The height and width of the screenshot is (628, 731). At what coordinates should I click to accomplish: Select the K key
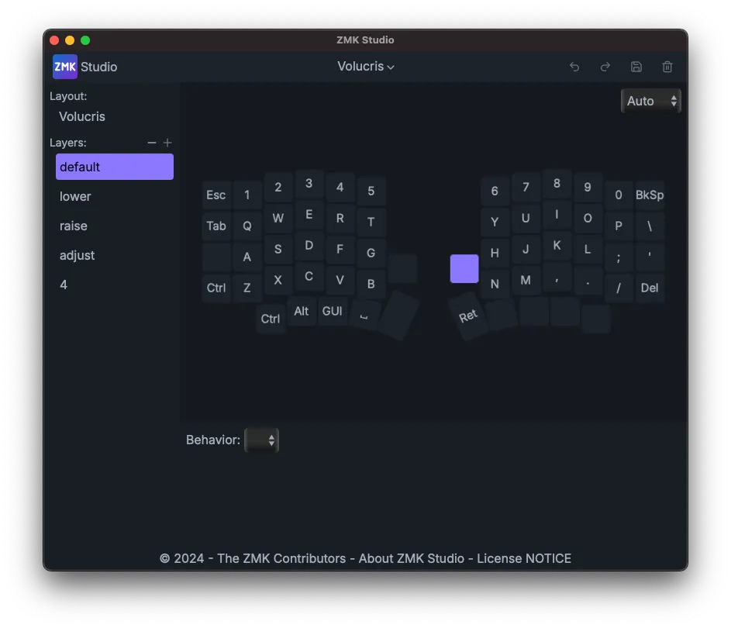(557, 245)
